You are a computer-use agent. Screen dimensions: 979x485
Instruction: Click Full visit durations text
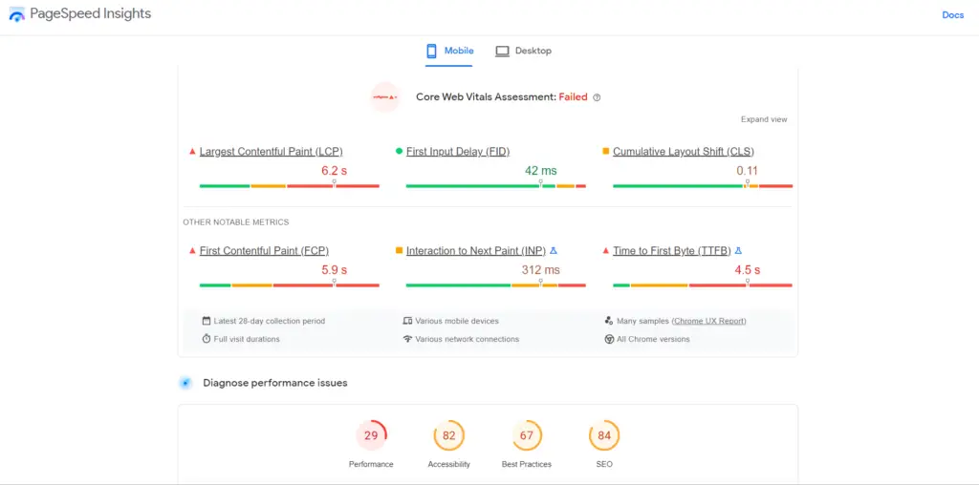coord(247,339)
